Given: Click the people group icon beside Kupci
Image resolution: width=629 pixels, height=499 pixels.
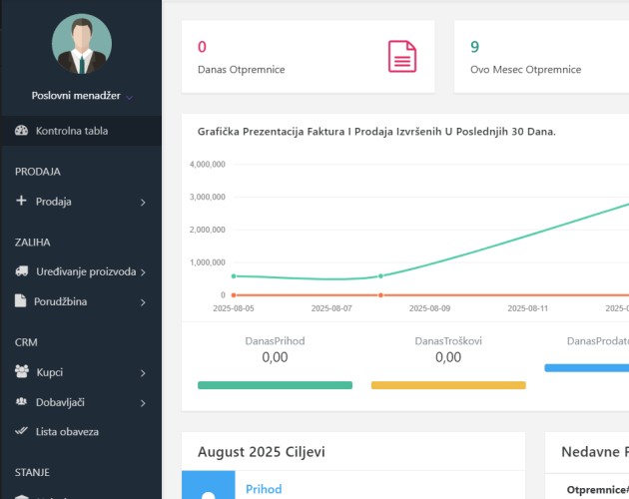Looking at the screenshot, I should (22, 371).
